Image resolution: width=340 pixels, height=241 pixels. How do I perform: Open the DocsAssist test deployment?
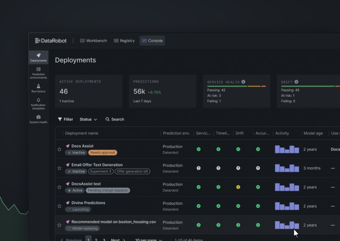click(x=86, y=184)
